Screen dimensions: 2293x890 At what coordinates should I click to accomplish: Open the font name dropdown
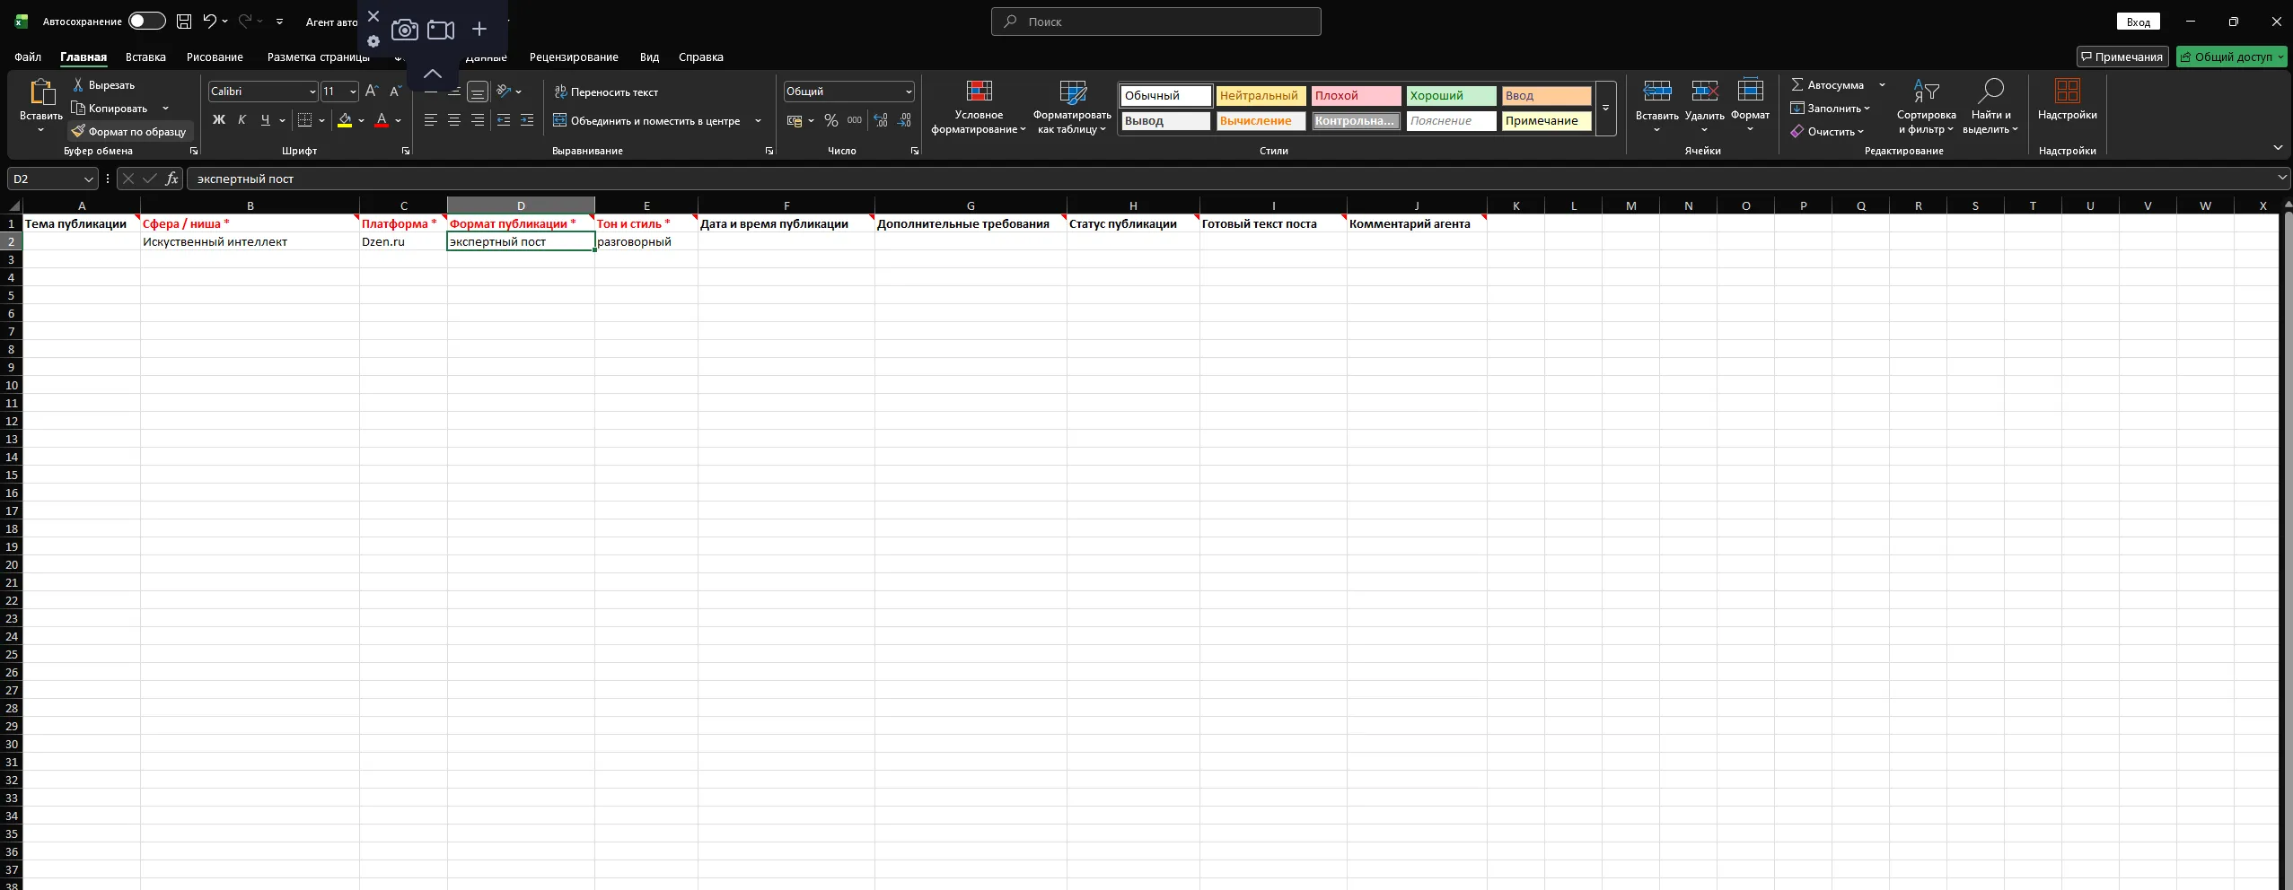312,92
